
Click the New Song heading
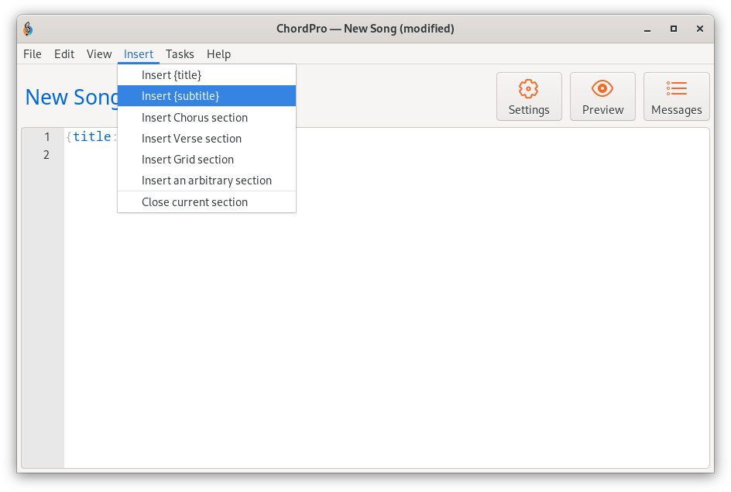[72, 98]
